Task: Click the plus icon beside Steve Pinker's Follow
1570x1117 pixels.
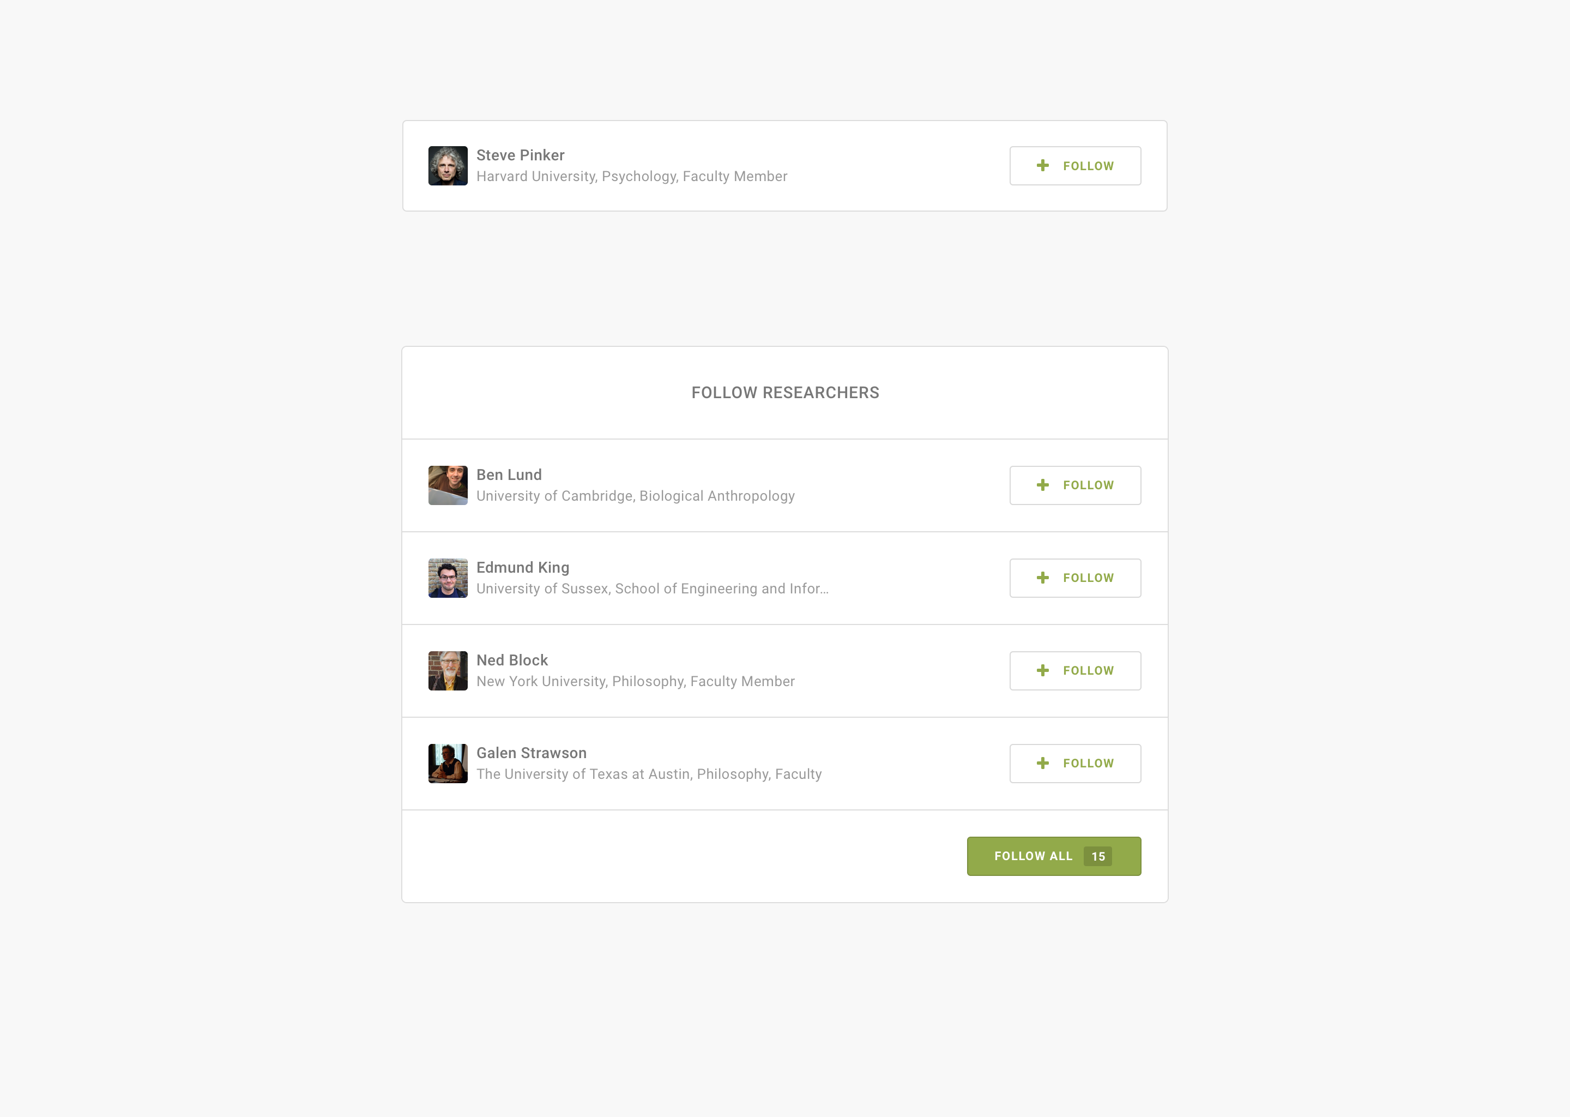Action: tap(1043, 166)
